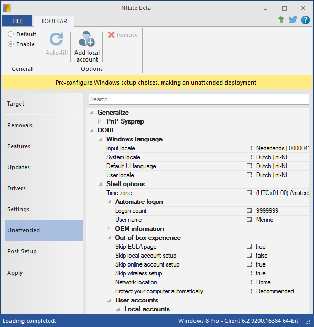
Task: Collapse the Windows language group
Action: (100, 139)
